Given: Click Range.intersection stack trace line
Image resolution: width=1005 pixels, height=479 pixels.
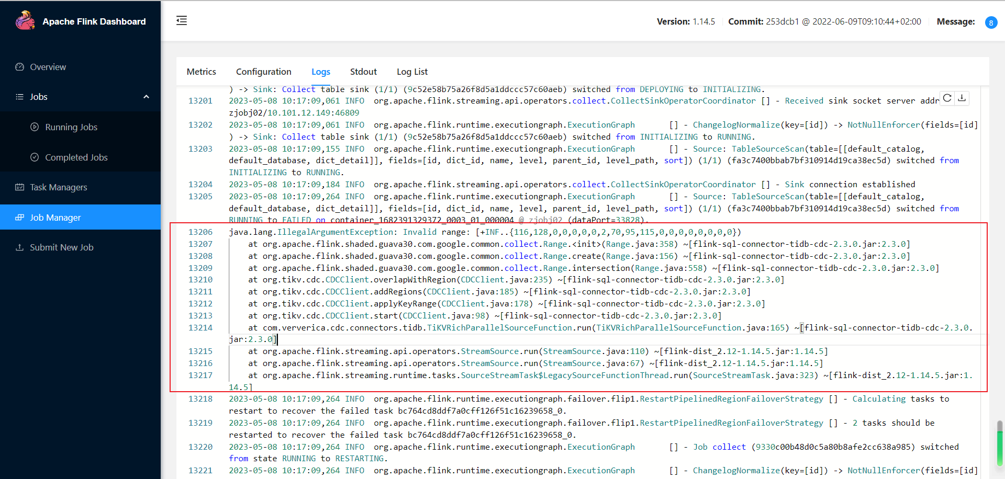Looking at the screenshot, I should [594, 268].
